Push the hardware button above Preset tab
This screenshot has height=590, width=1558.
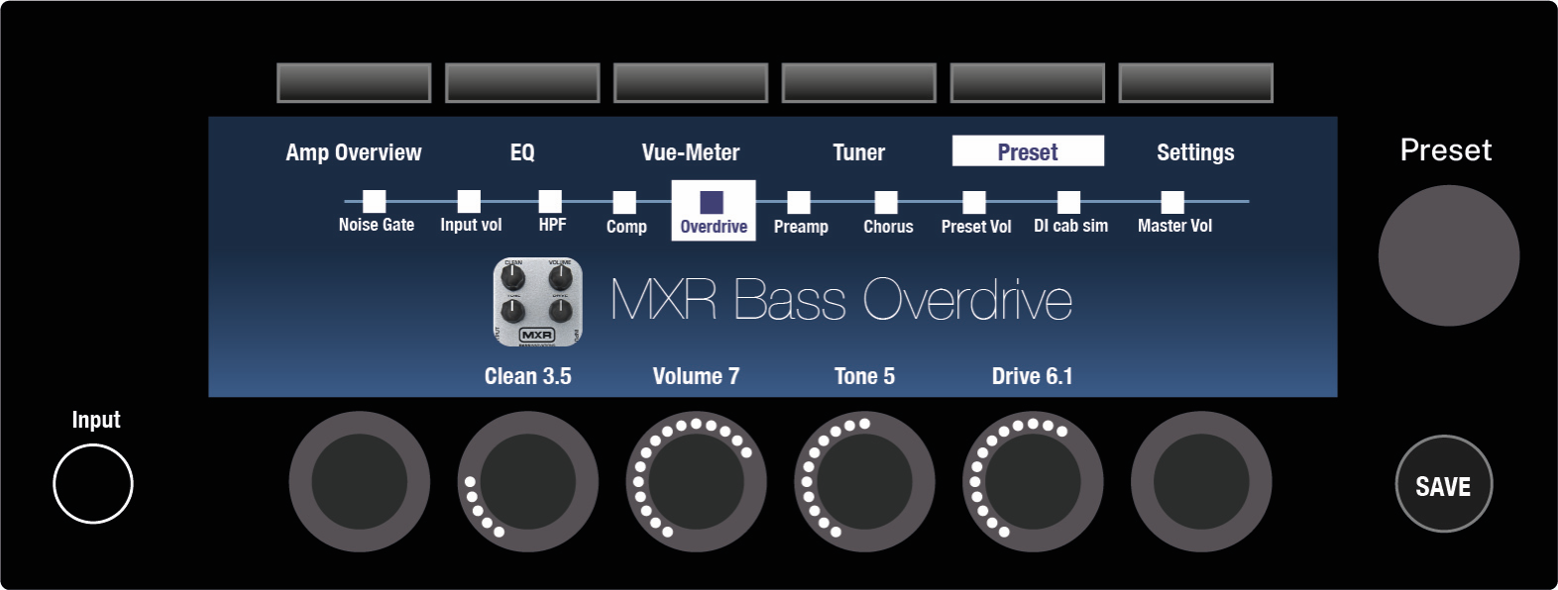point(1028,83)
